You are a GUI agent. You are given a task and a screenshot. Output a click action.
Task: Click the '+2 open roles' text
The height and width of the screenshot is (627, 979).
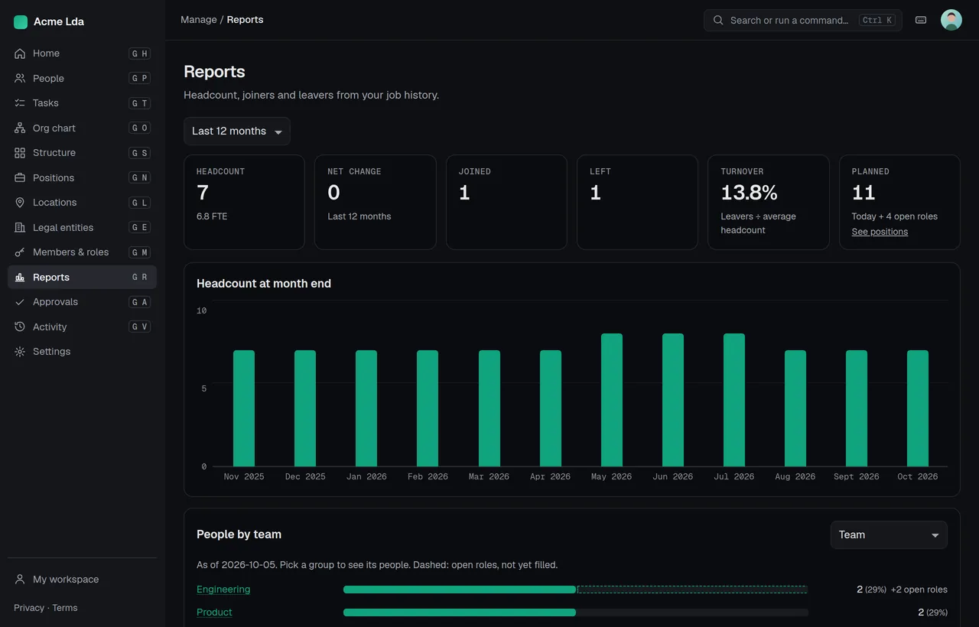pyautogui.click(x=919, y=590)
